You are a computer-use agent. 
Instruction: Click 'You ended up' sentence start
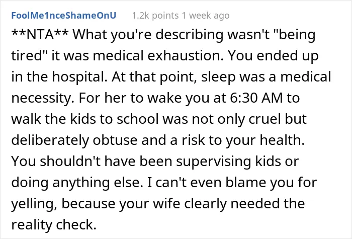[x=273, y=55]
